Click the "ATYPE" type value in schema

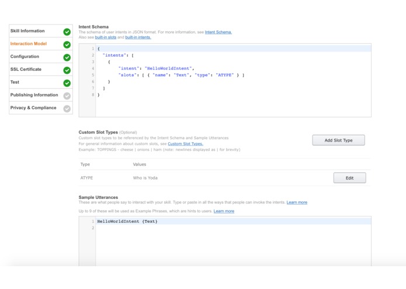pyautogui.click(x=224, y=75)
